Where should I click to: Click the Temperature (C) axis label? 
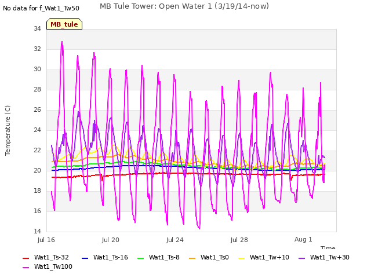coord(8,130)
